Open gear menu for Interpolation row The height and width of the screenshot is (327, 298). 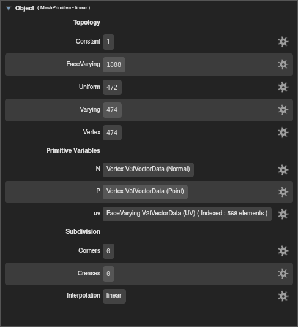(x=283, y=296)
